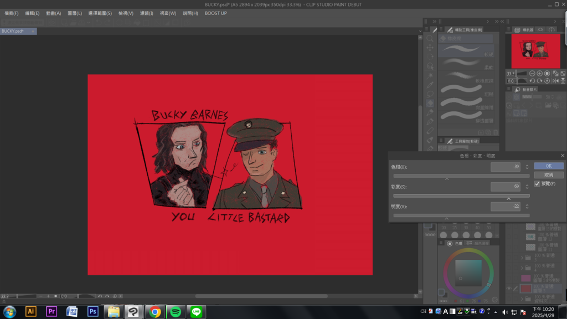Viewport: 567px width, 319px height.
Task: Open Spotify from taskbar
Action: coord(176,312)
